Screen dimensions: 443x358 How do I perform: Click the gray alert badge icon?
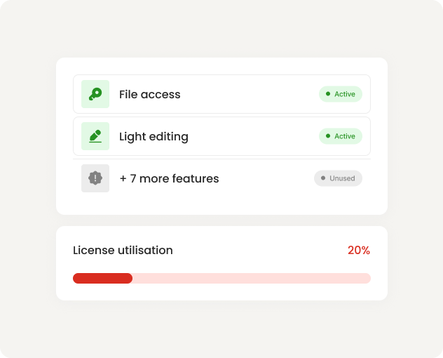click(x=95, y=178)
